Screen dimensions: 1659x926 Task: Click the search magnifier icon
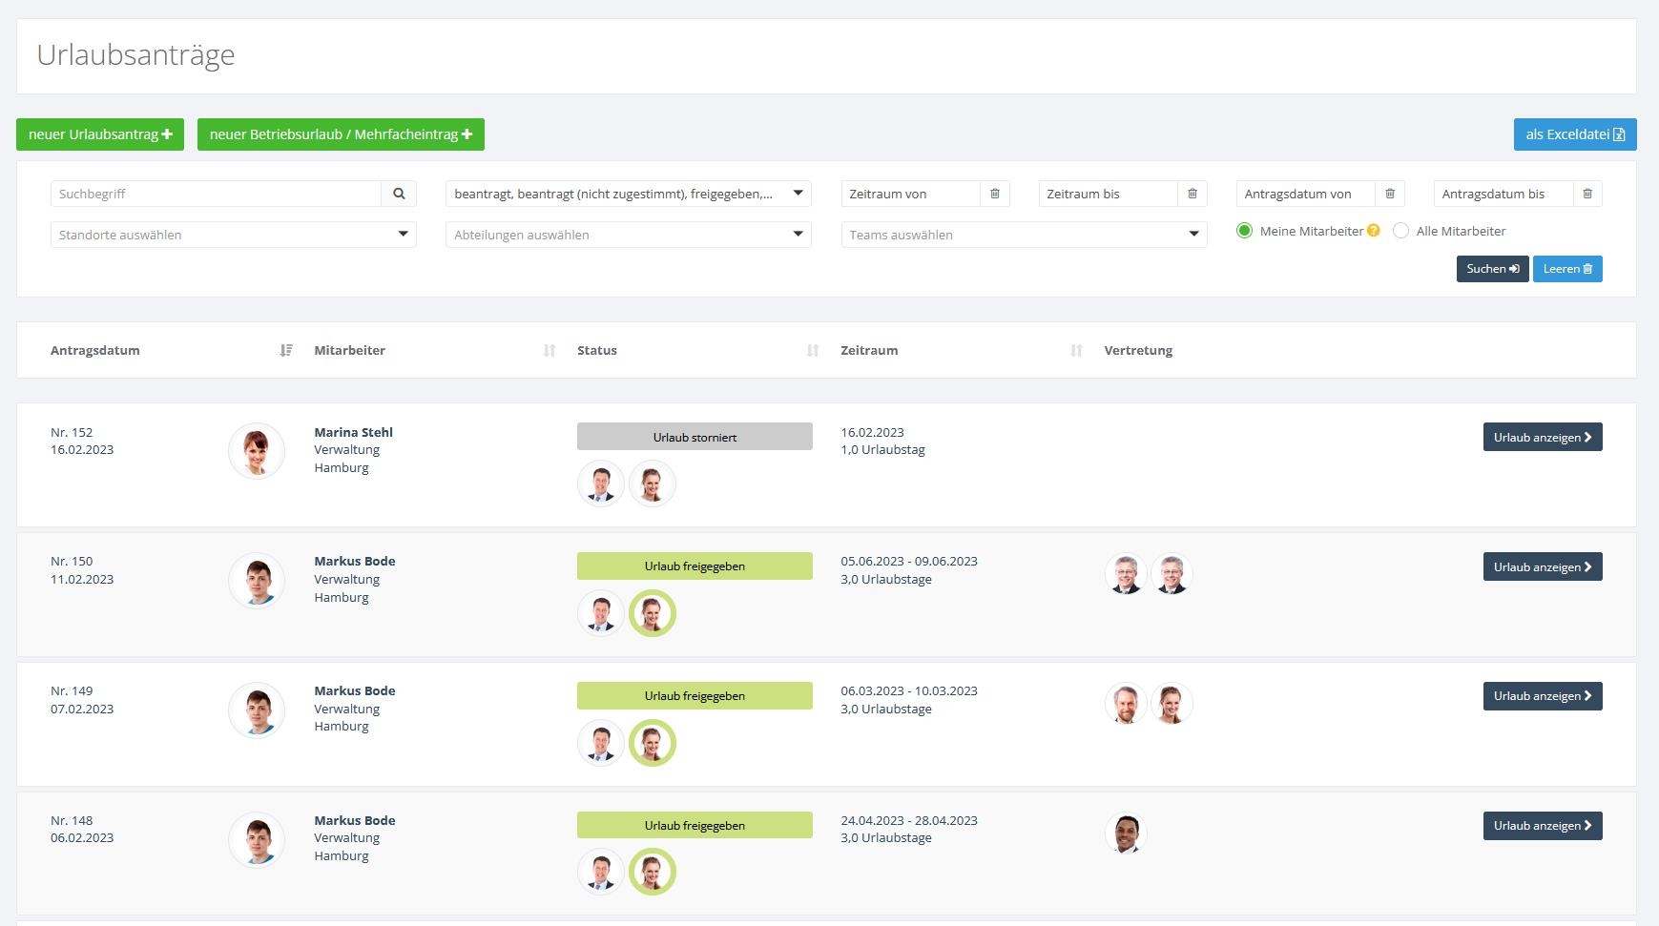399,194
